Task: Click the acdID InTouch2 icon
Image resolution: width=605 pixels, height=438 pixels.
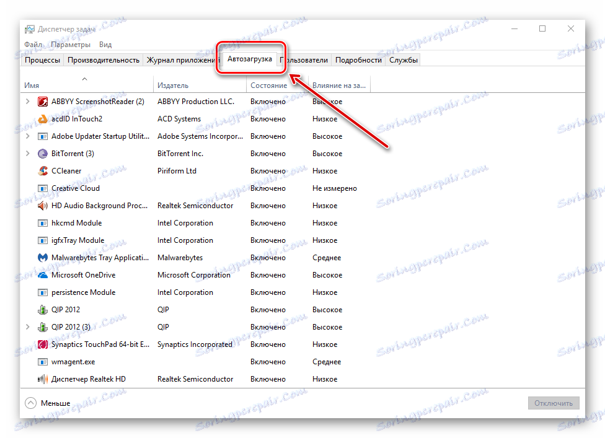Action: pos(42,119)
